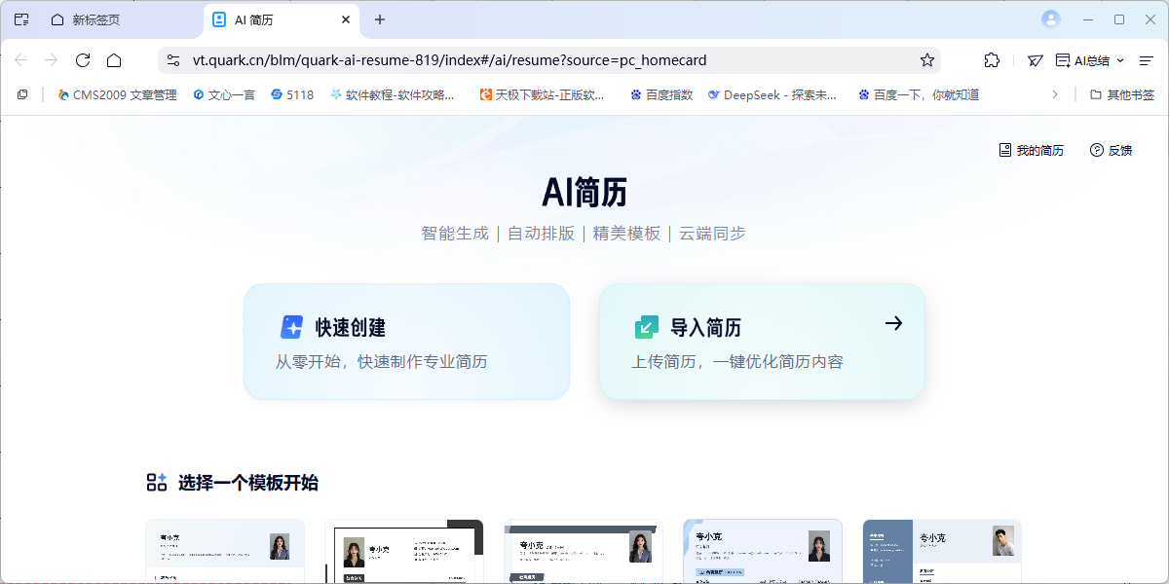Open a new tab with plus button
1169x584 pixels.
tap(380, 19)
